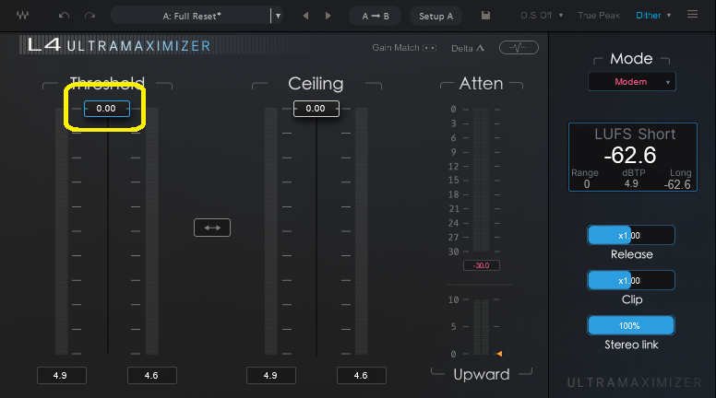Click the Ceiling value field
716x398 pixels.
(316, 109)
